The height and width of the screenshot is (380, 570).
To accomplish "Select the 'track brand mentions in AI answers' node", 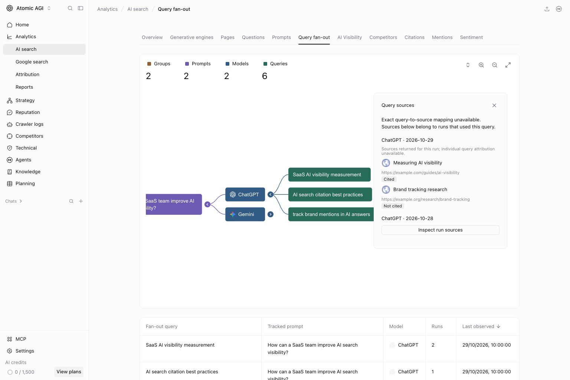I will [331, 214].
